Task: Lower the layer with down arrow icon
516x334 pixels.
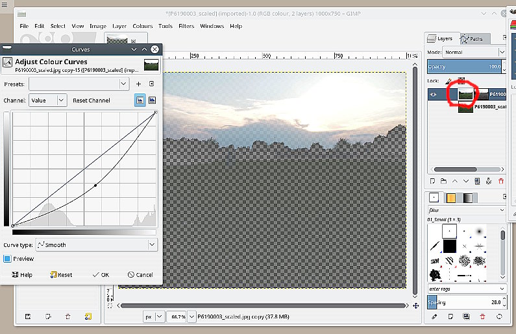Action: [x=466, y=180]
